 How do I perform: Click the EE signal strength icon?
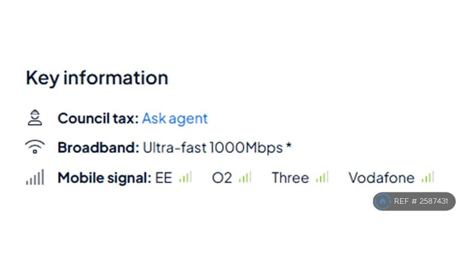click(185, 177)
